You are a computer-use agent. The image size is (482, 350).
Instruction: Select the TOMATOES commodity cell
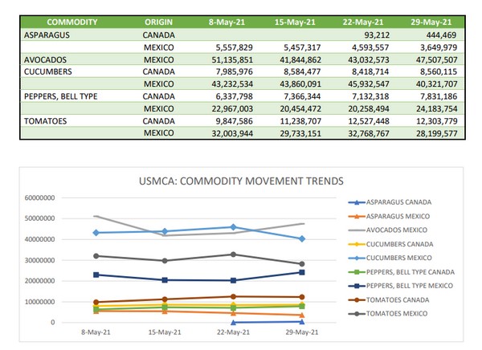tap(47, 120)
